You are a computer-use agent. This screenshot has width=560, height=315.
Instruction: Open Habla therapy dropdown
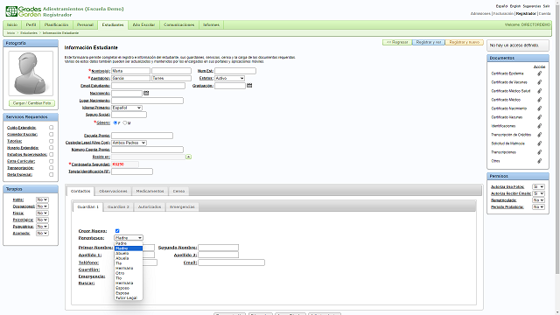tap(42, 199)
